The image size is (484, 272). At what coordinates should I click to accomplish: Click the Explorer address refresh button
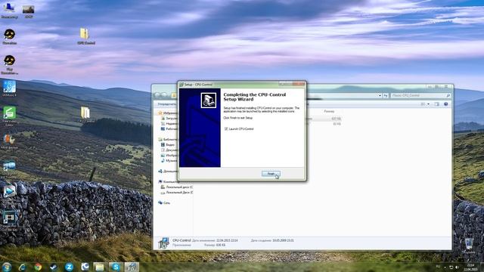pyautogui.click(x=386, y=96)
